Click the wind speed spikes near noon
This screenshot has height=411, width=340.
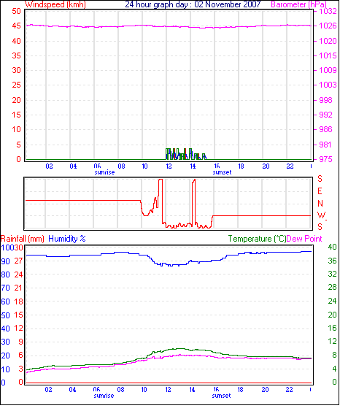tap(186, 154)
